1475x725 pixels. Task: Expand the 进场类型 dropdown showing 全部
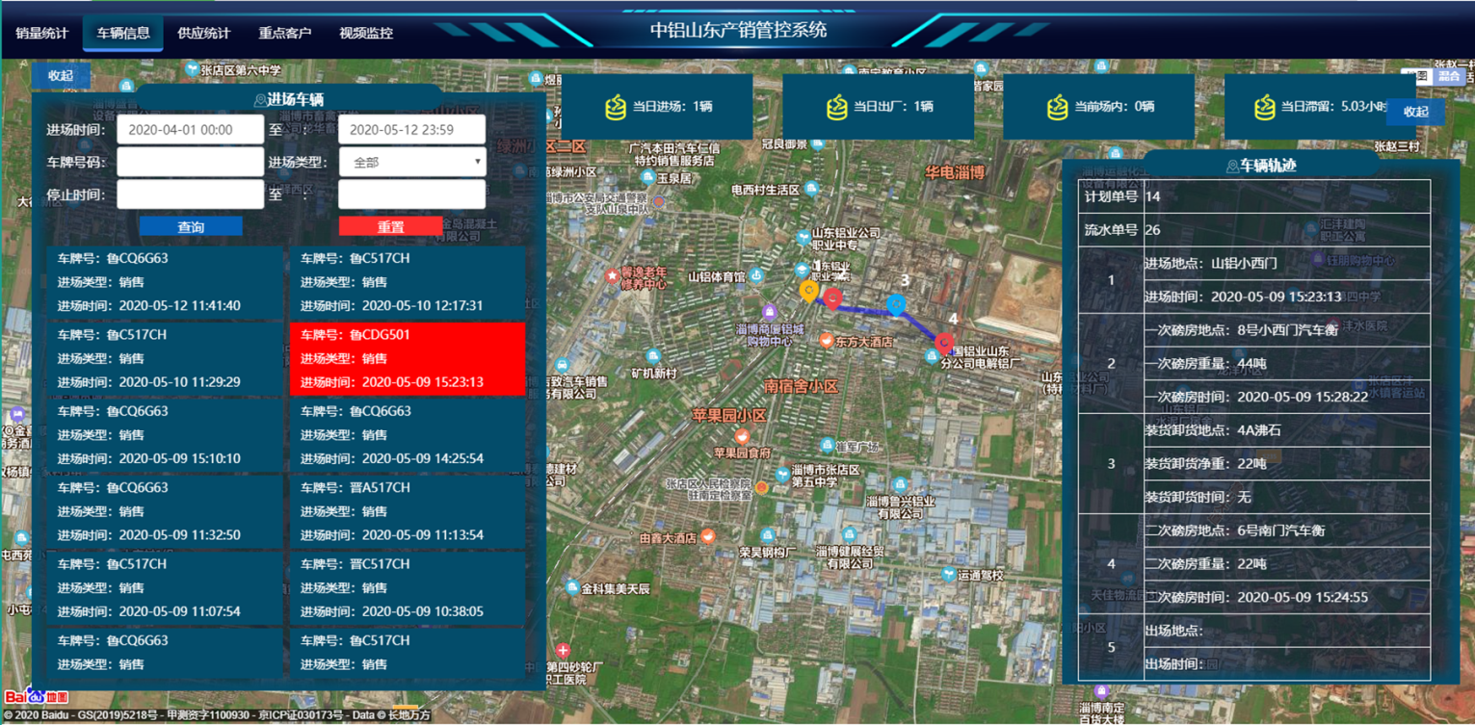(412, 162)
